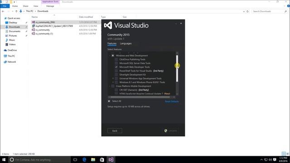Open Task View on the taskbar
This screenshot has width=290, height=163.
click(x=75, y=160)
